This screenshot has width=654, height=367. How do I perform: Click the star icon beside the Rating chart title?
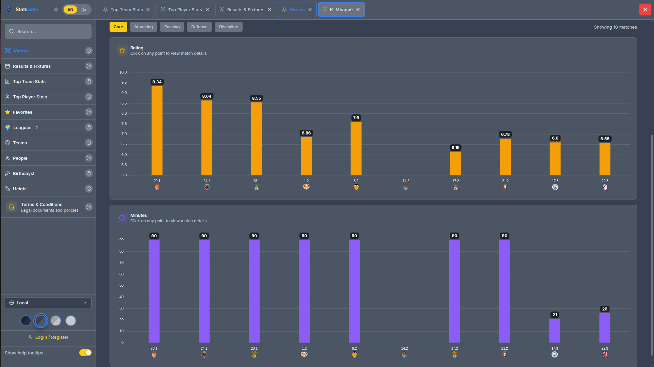point(122,50)
